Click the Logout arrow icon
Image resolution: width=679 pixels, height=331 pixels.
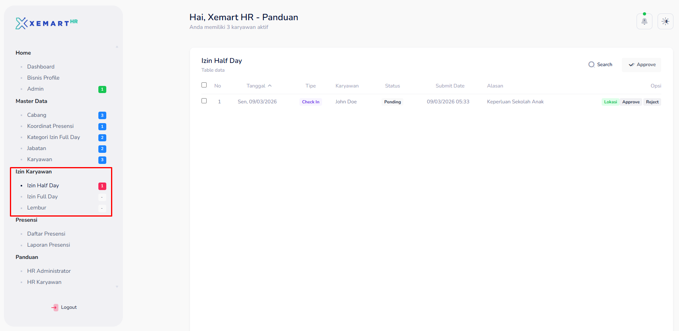pyautogui.click(x=55, y=307)
